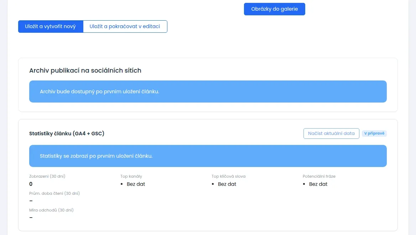Click Bez dat under Top kanály
Screen dimensions: 416x235
tap(136, 184)
